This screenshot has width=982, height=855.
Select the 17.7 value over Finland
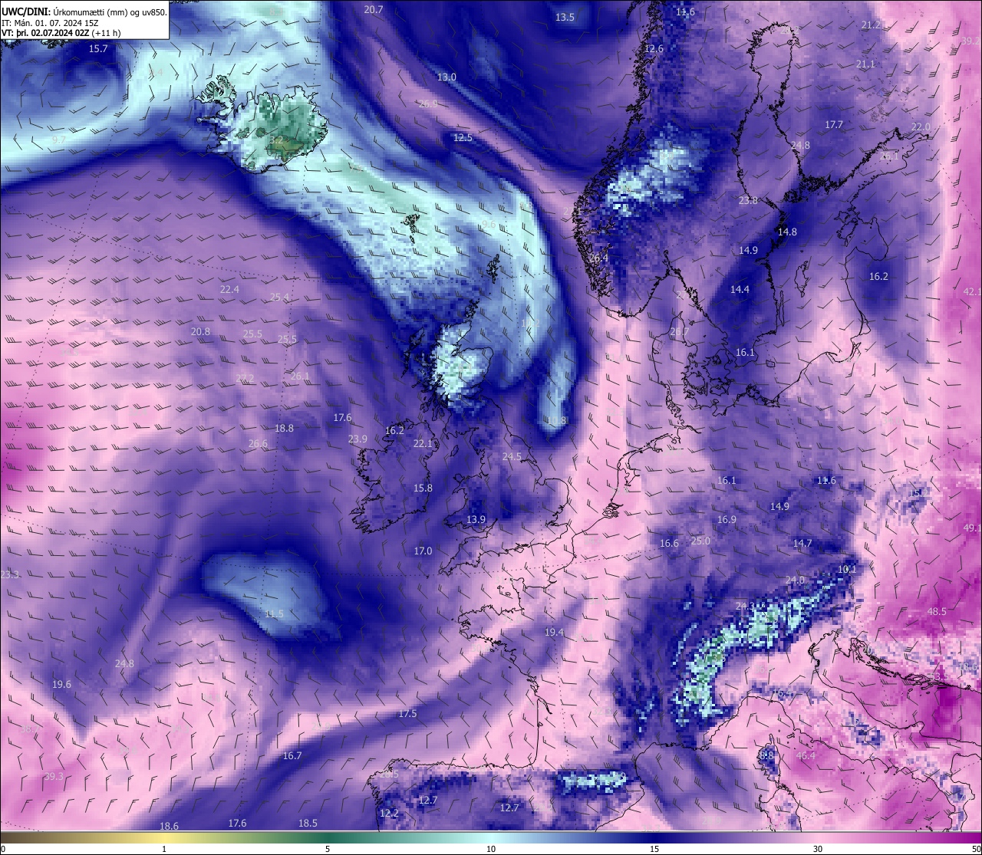click(x=834, y=124)
